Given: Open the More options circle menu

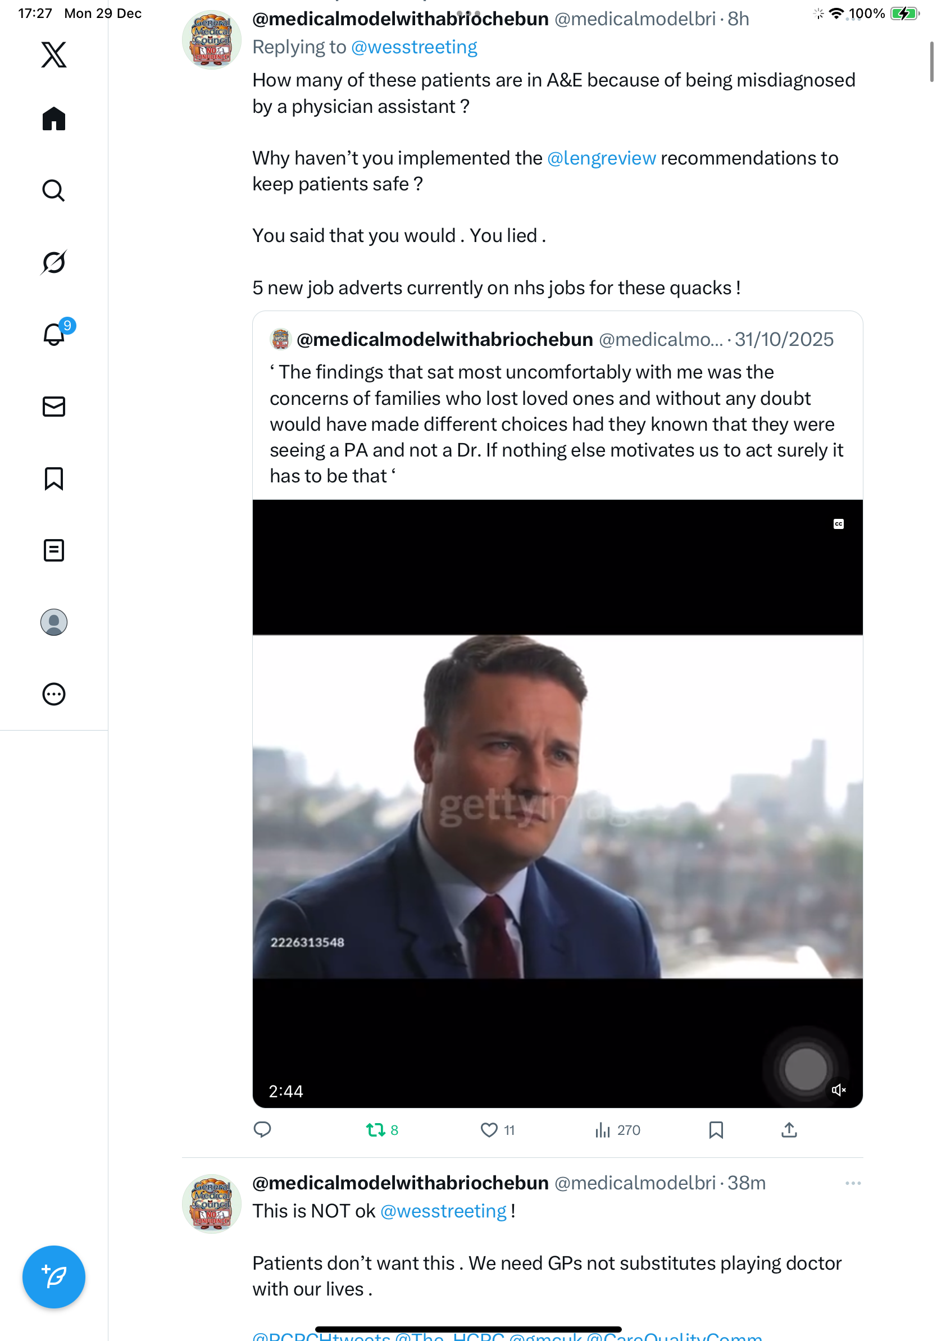Looking at the screenshot, I should click(x=54, y=694).
